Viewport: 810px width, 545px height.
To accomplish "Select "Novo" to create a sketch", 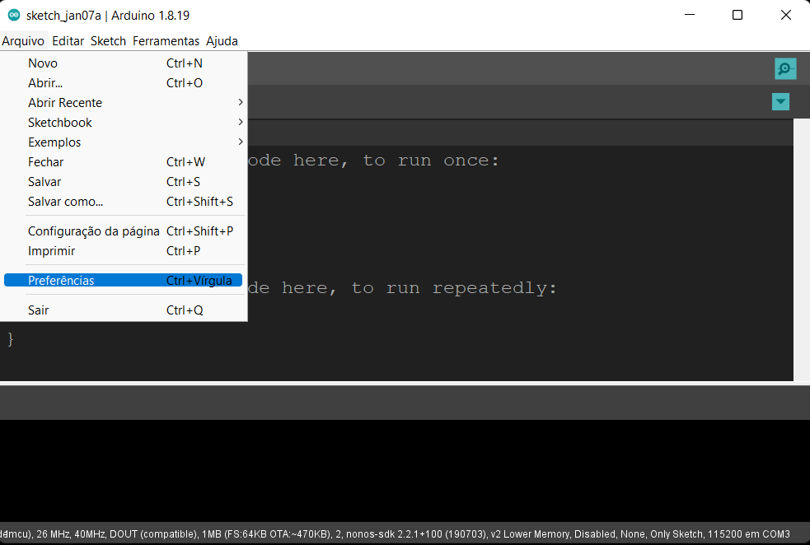I will (x=42, y=63).
